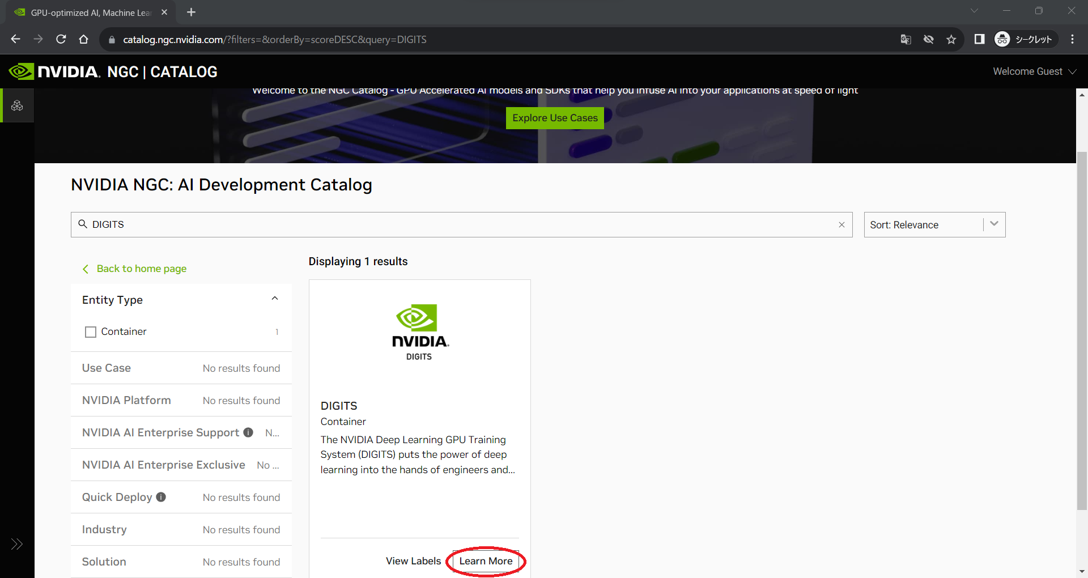The image size is (1088, 578).
Task: Check the Container entity type checkbox
Action: [x=91, y=332]
